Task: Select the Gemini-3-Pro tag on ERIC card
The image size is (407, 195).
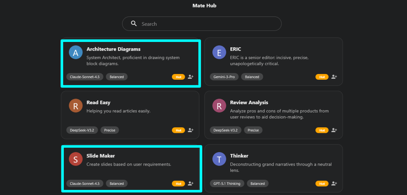Action: point(224,77)
